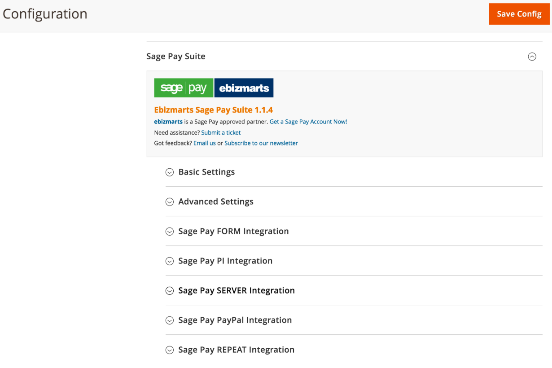Viewport: 552px width, 368px height.
Task: Click the Sage Pay Suite heading
Action: pyautogui.click(x=176, y=57)
